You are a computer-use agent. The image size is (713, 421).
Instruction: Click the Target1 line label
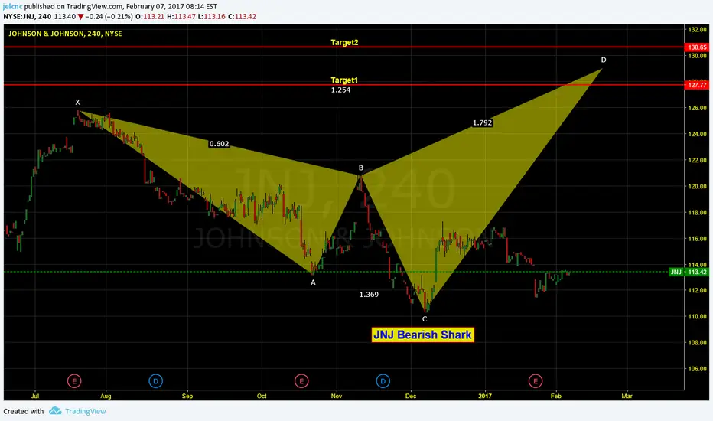tap(344, 80)
